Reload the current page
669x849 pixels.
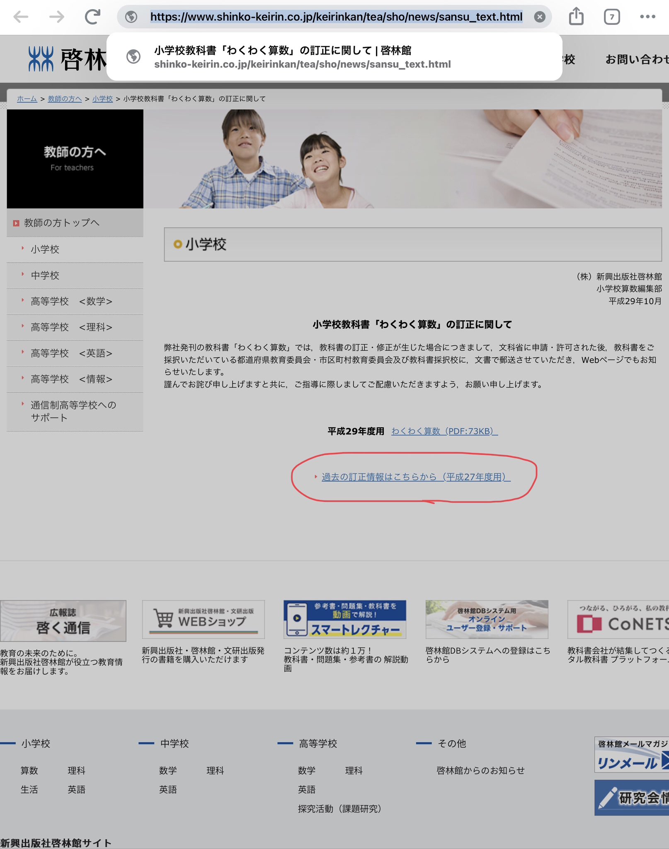pyautogui.click(x=92, y=17)
